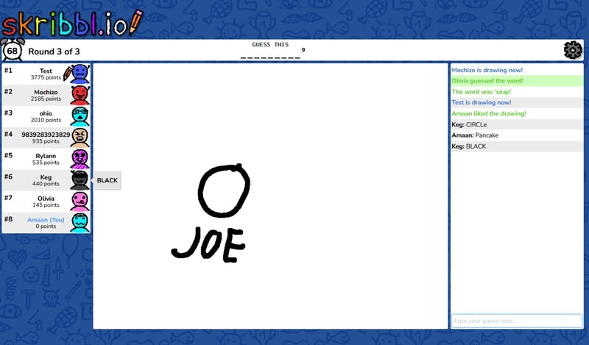The height and width of the screenshot is (345, 589).
Task: Click '2010 points' under ohio
Action: click(46, 120)
